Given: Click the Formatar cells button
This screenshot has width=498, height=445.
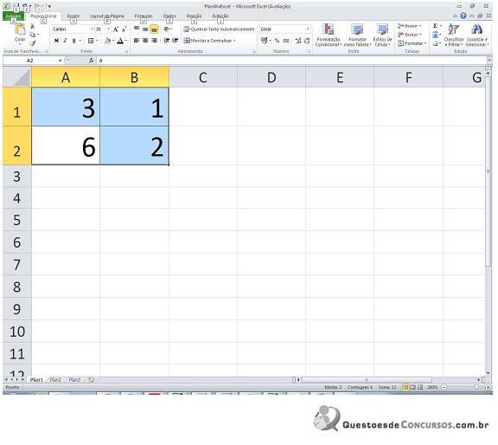Looking at the screenshot, I should click(x=412, y=43).
